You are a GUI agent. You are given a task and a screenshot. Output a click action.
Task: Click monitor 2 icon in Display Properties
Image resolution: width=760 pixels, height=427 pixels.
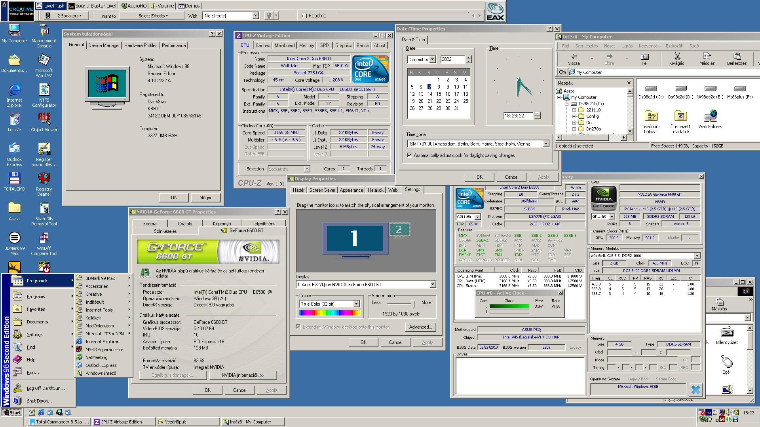(399, 229)
